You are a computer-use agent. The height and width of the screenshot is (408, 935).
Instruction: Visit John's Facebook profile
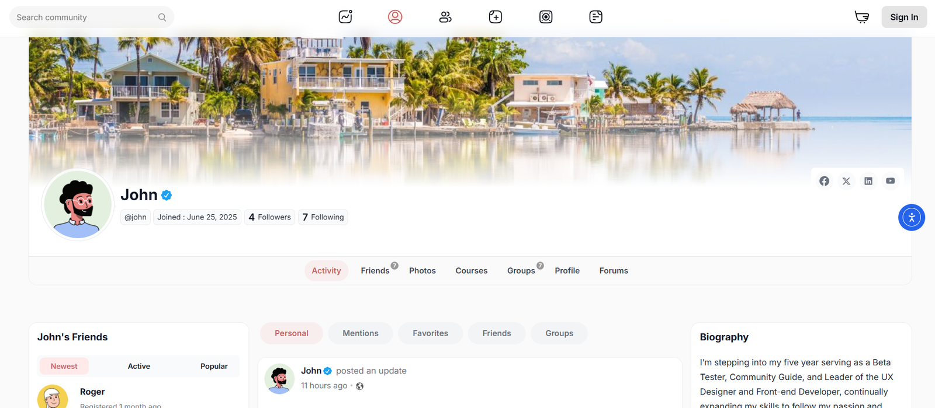[824, 181]
